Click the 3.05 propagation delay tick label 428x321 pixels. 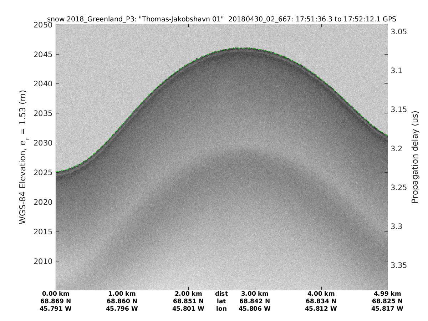click(399, 32)
